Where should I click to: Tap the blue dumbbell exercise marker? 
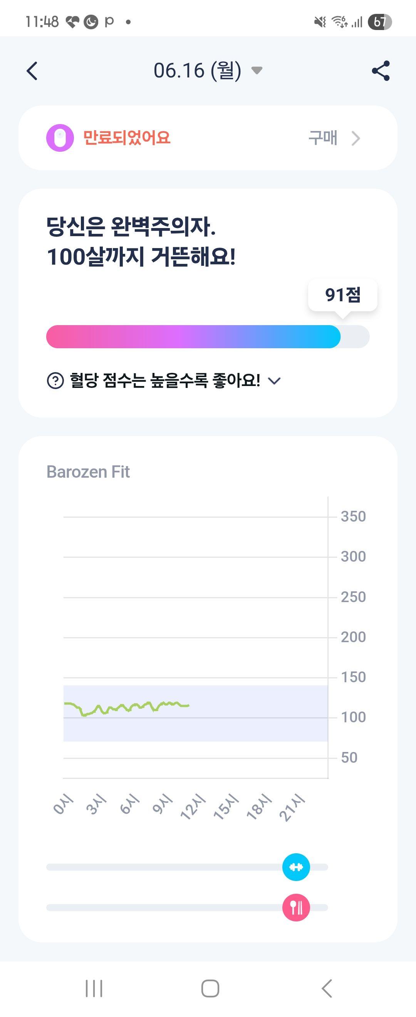[296, 867]
